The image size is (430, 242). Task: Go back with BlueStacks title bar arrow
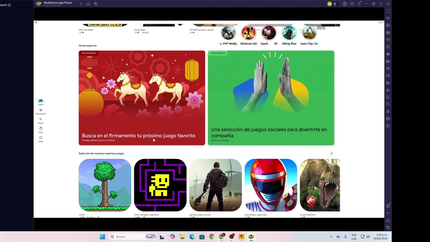[x=81, y=4]
